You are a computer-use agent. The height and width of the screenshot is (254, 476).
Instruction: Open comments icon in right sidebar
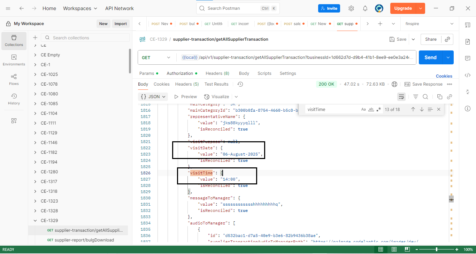(468, 58)
